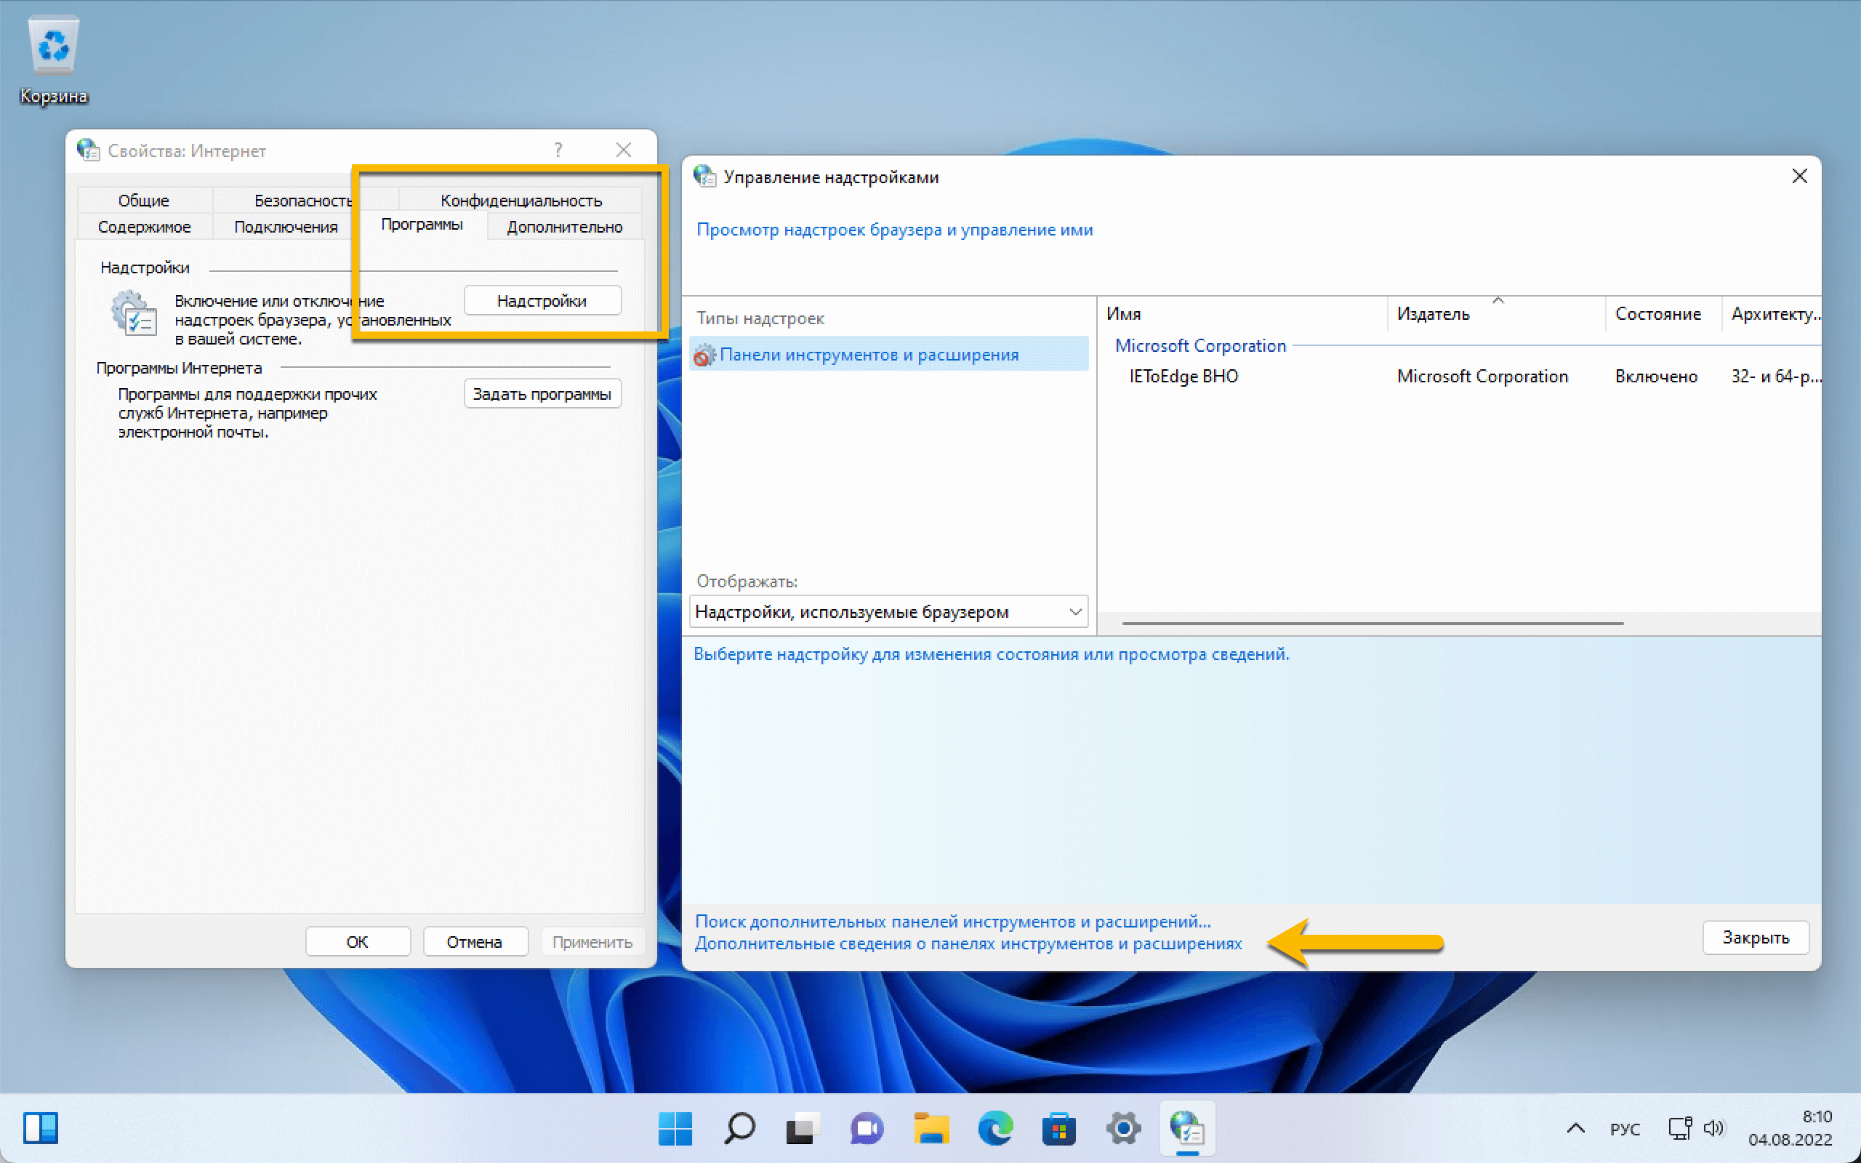This screenshot has width=1861, height=1163.
Task: Click the Windows Start button on the taskbar
Action: coord(675,1128)
